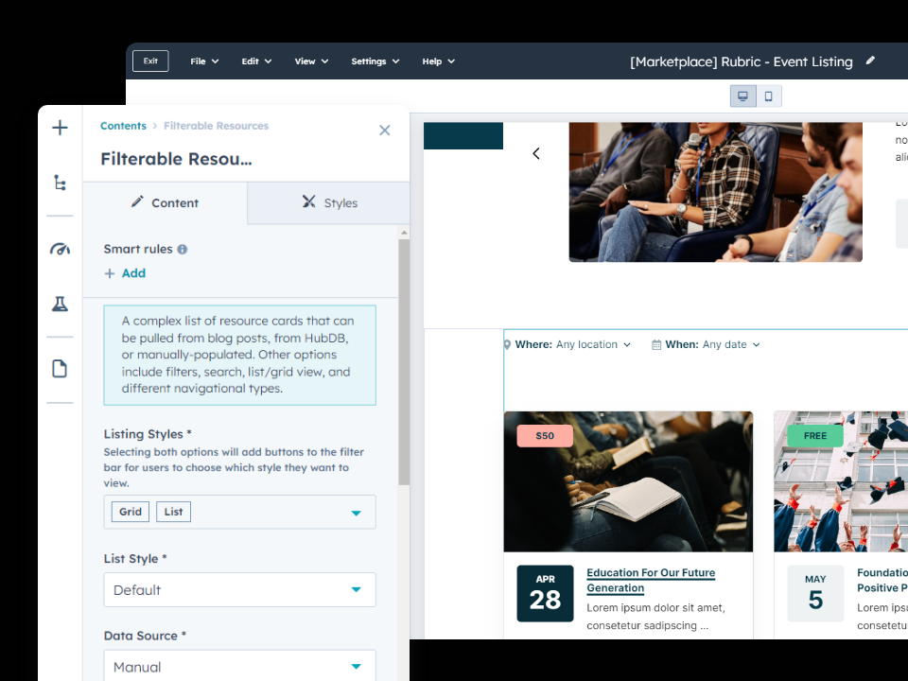Open the page document icon in sidebar
Screen dimensions: 908x681
(x=60, y=369)
